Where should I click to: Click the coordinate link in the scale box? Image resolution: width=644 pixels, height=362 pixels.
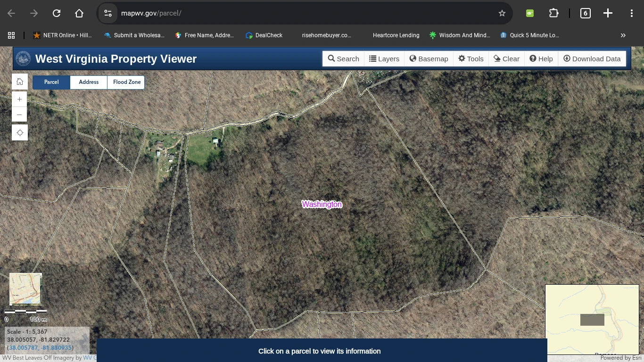[x=40, y=347]
